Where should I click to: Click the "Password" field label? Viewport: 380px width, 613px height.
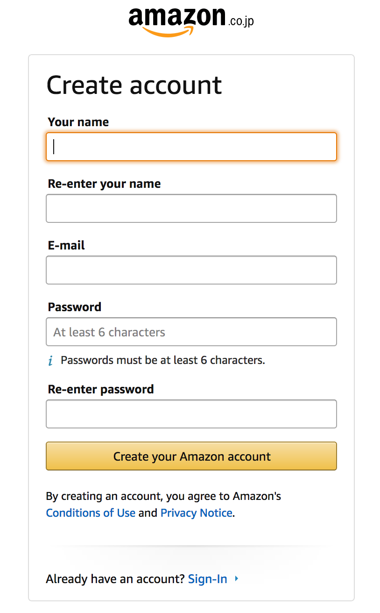(74, 307)
